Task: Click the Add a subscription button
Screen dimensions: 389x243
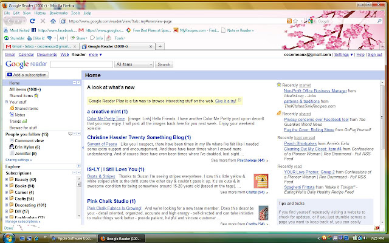Action: pos(27,75)
